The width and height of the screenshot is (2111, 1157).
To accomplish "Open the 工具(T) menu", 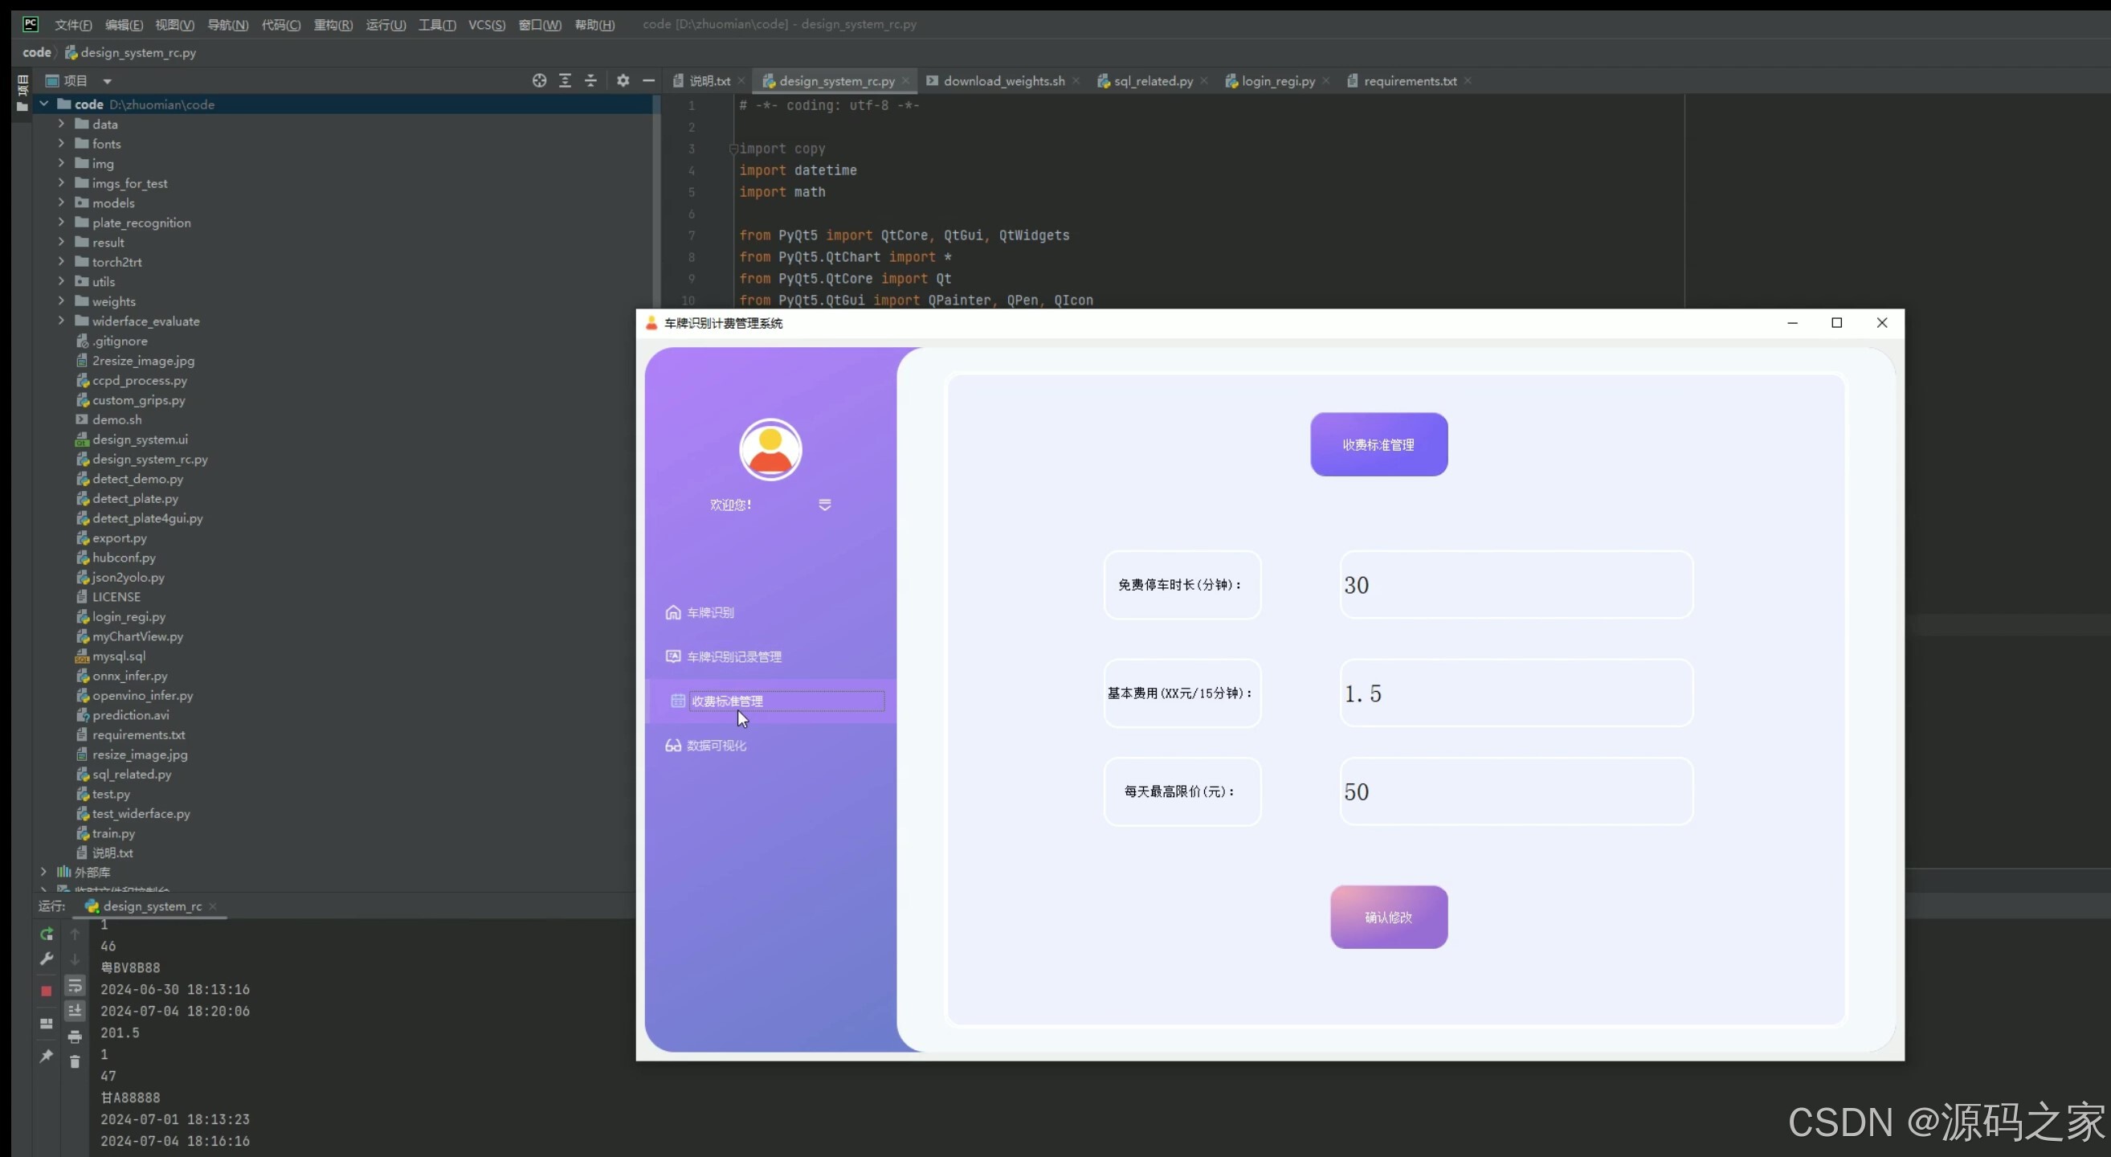I will point(437,25).
